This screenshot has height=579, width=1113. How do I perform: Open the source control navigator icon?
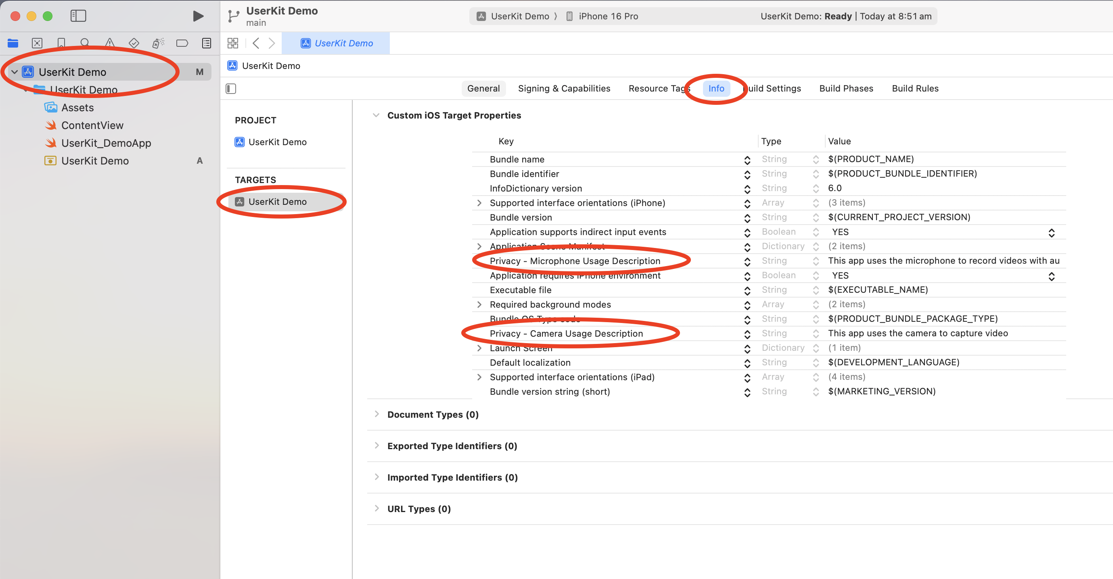click(x=37, y=43)
